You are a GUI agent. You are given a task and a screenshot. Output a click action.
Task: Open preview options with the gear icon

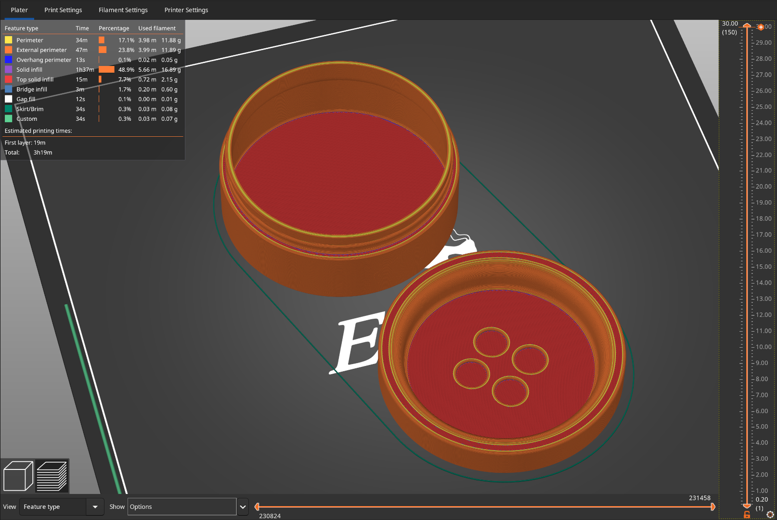pos(771,514)
